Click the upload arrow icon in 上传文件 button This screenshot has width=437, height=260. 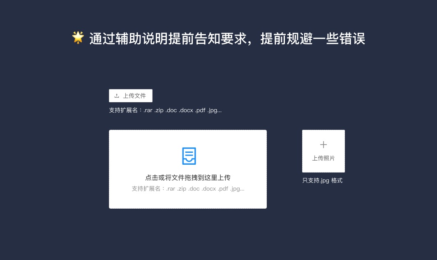(117, 96)
